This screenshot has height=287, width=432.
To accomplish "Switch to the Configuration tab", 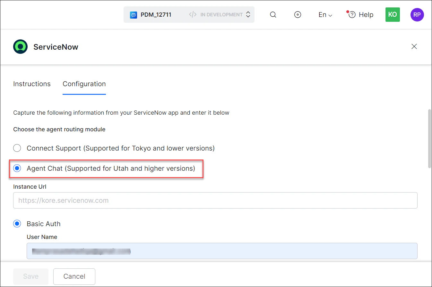I will tap(84, 84).
